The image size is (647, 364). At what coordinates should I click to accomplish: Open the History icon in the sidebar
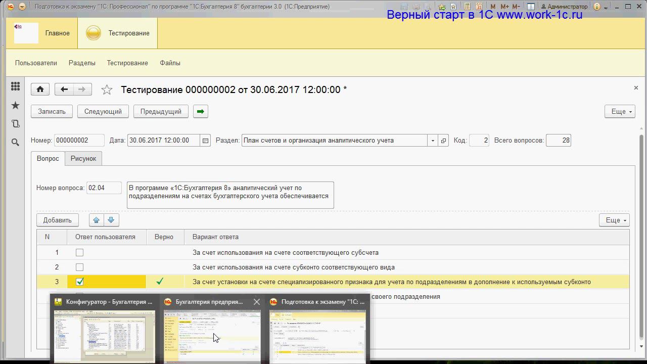(15, 124)
